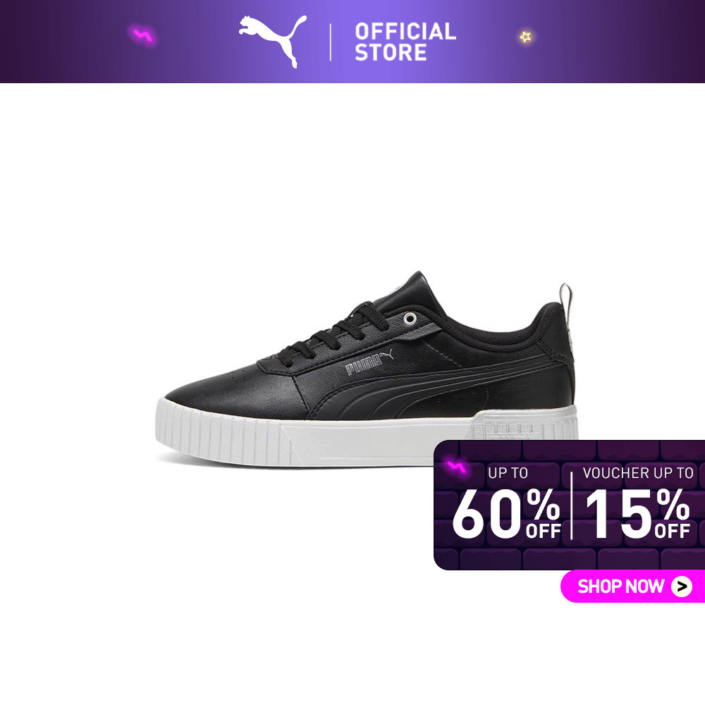Click the VOUCHER UP TO label
705x705 pixels.
point(638,473)
